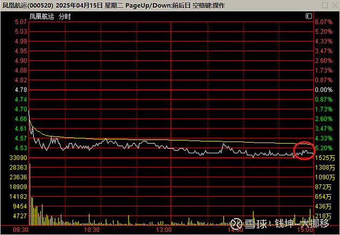The height and width of the screenshot is (235, 340).
Task: Click the side panel toggle icon above the chart
Action: (x=308, y=17)
